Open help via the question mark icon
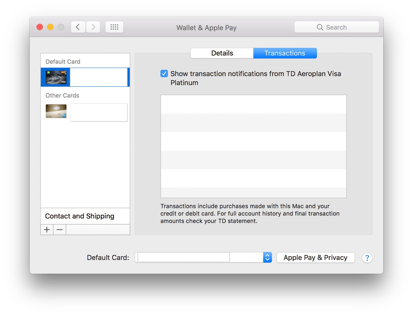The image size is (413, 316). [x=367, y=258]
